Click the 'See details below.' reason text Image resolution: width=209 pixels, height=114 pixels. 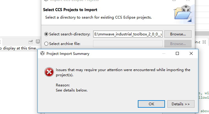pyautogui.click(x=71, y=90)
